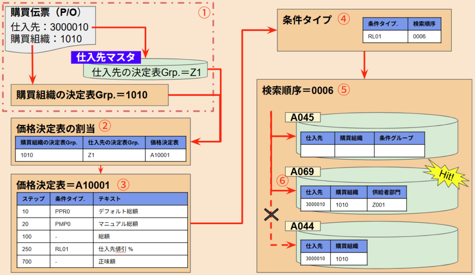Select the 総額 cell in step 100 row
475x275 pixels.
click(140, 236)
